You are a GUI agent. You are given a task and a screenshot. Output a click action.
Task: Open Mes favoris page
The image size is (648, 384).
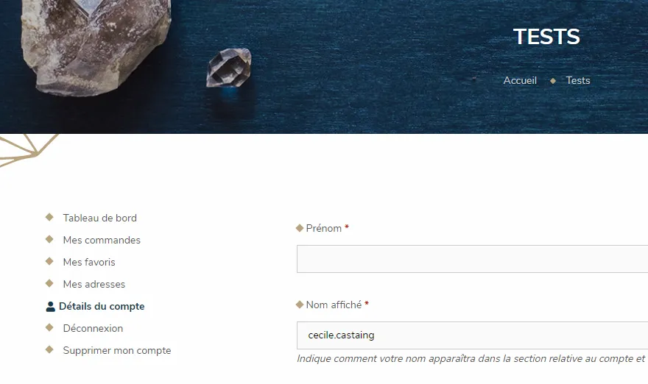tap(89, 262)
